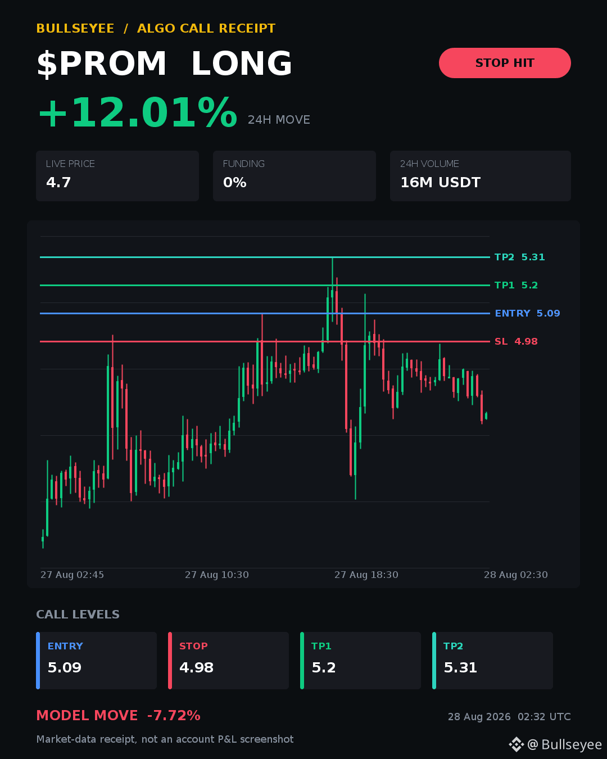Click the 24H MOVE label

pyautogui.click(x=279, y=120)
